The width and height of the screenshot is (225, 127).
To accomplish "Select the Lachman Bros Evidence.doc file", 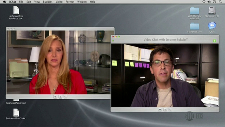I will pyautogui.click(x=16, y=10).
